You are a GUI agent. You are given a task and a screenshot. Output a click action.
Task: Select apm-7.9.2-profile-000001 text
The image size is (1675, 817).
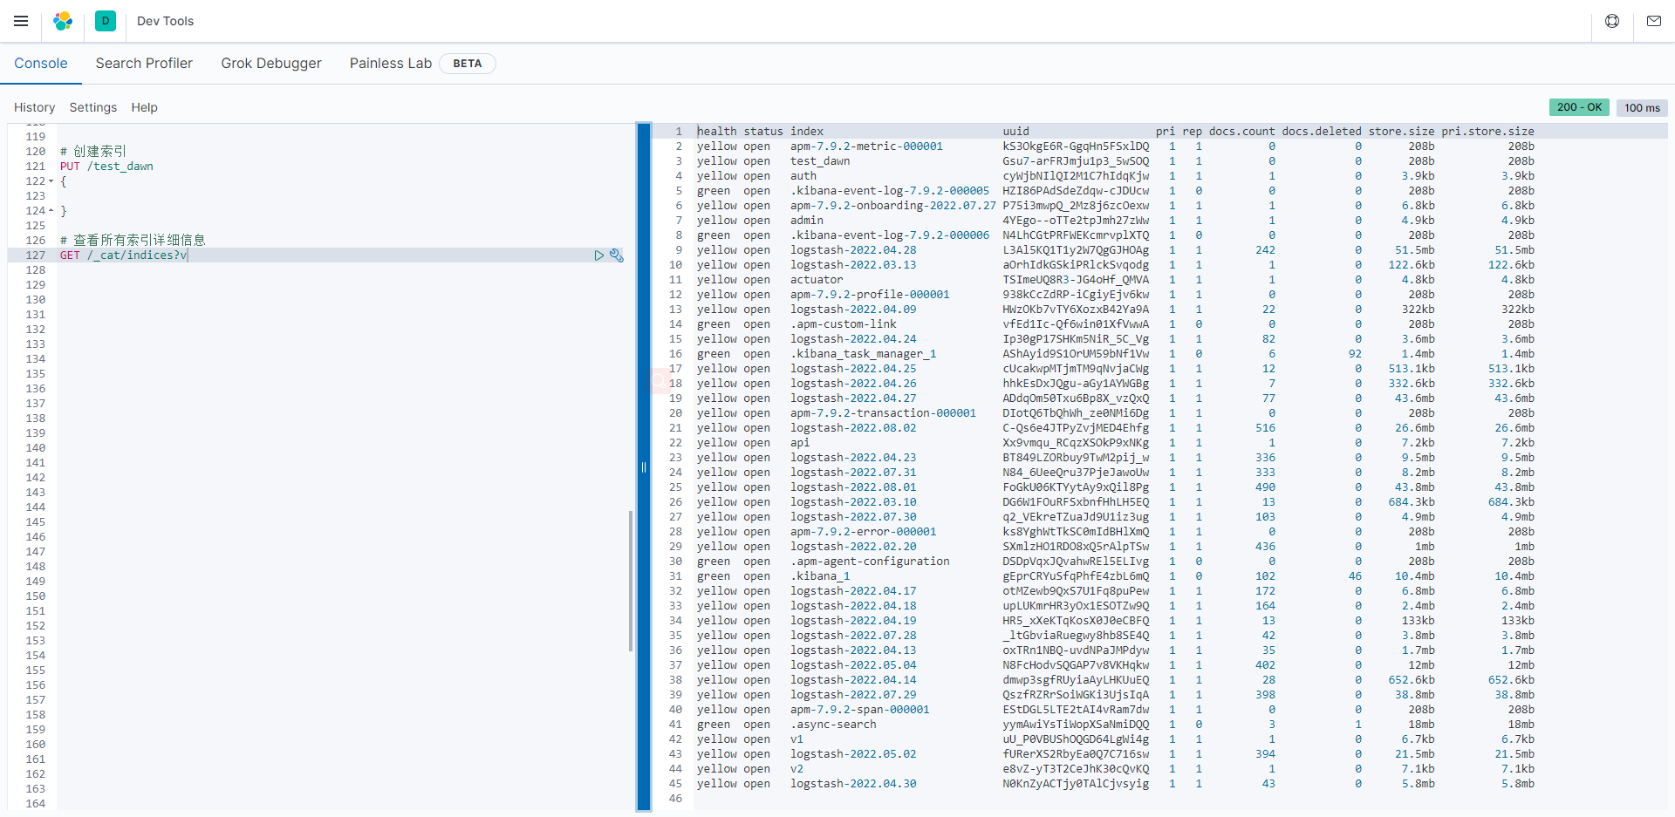pos(870,295)
